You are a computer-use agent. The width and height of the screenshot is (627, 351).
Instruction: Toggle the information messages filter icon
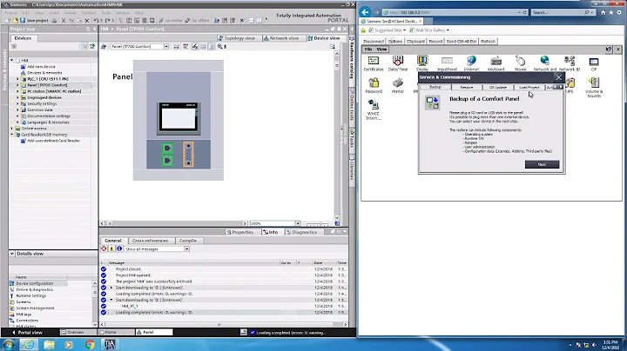119,248
